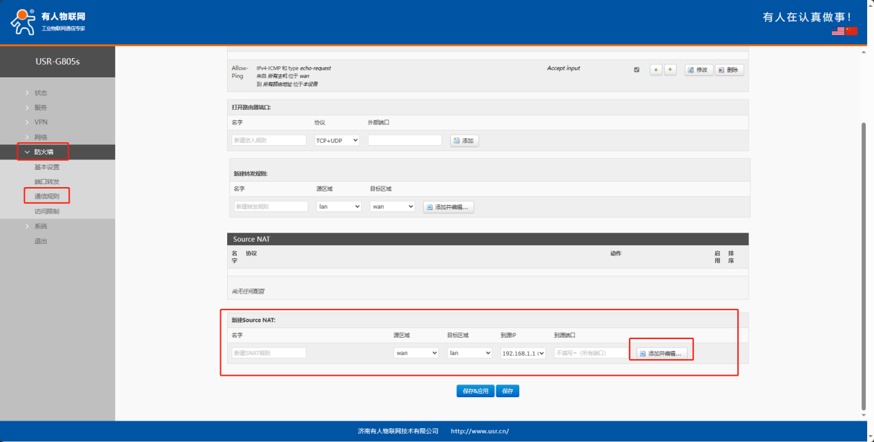Image resolution: width=874 pixels, height=442 pixels.
Task: Open the Source NAT 源区域 wan dropdown
Action: [x=416, y=353]
